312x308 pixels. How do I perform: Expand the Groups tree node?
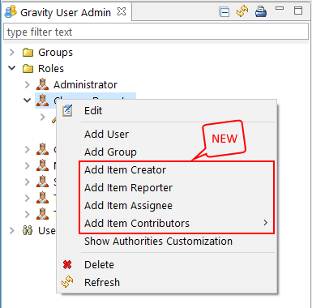pyautogui.click(x=11, y=52)
